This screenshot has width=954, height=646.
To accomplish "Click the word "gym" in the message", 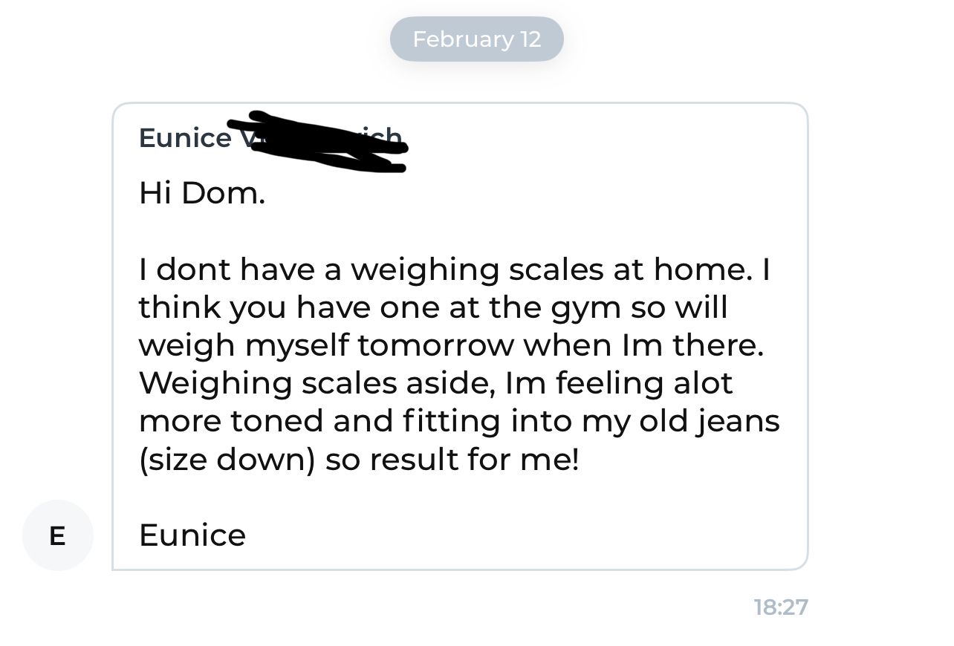I will [x=585, y=307].
